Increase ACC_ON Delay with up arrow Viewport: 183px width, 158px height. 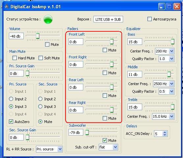(x=165, y=132)
